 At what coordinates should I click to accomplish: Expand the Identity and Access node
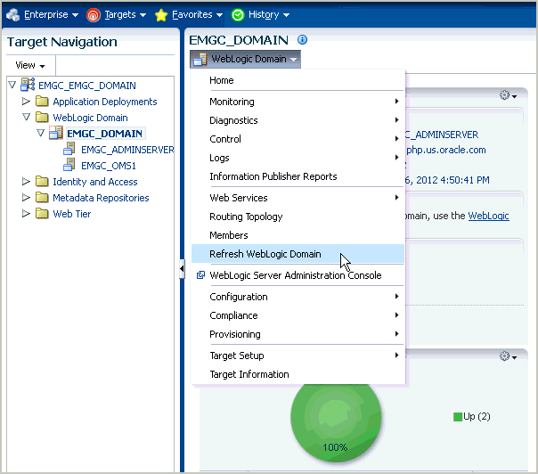pyautogui.click(x=26, y=181)
